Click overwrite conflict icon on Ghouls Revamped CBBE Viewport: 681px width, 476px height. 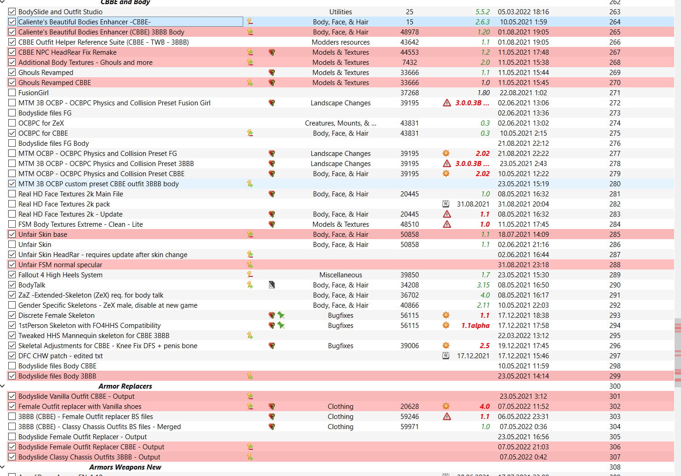point(250,82)
